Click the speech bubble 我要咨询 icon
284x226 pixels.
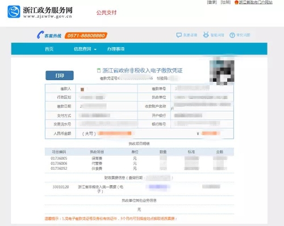(179, 35)
